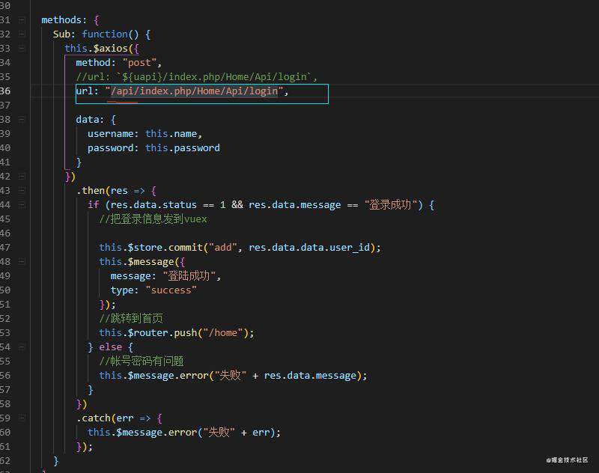Click the '} else {' line

pos(110,347)
